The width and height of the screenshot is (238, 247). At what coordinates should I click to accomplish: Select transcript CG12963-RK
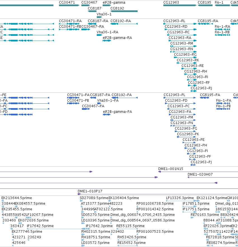point(188,60)
